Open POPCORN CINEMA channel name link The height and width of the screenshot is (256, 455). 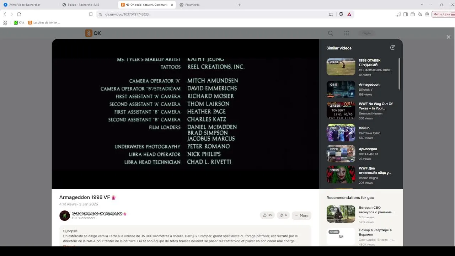99,214
